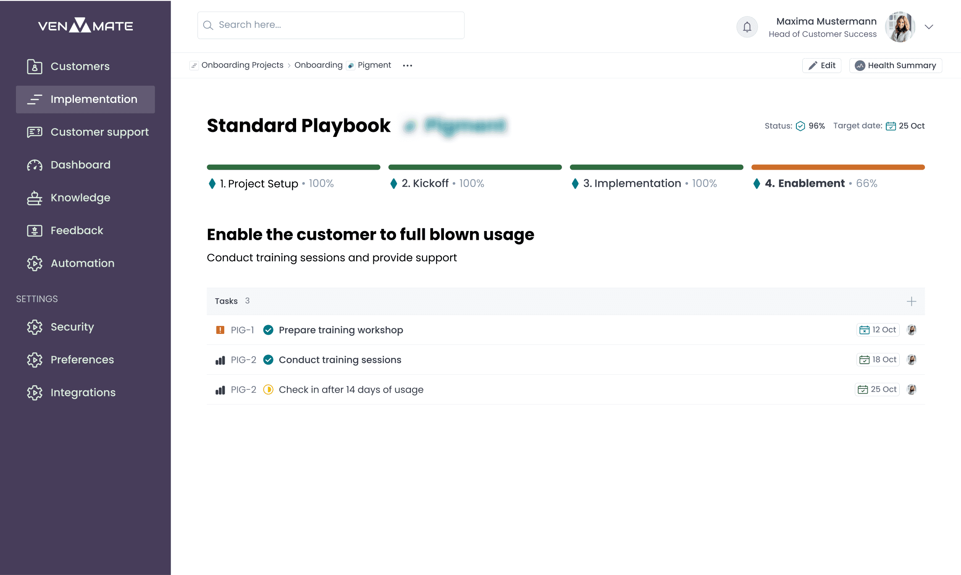Image resolution: width=961 pixels, height=575 pixels.
Task: Open the Customer support panel icon
Action: click(x=34, y=132)
